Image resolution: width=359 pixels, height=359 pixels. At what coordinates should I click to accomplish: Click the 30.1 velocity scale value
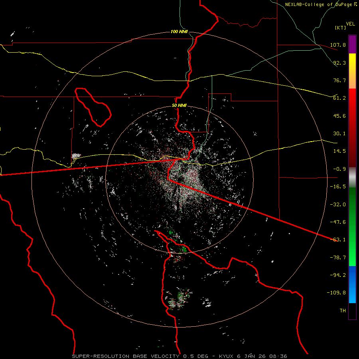(339, 134)
